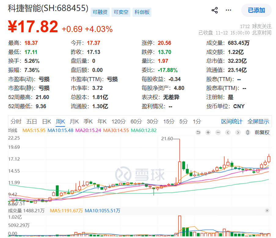This screenshot has height=238, width=276.
Task: Select the 30分 chart tab
Action: pos(152,121)
